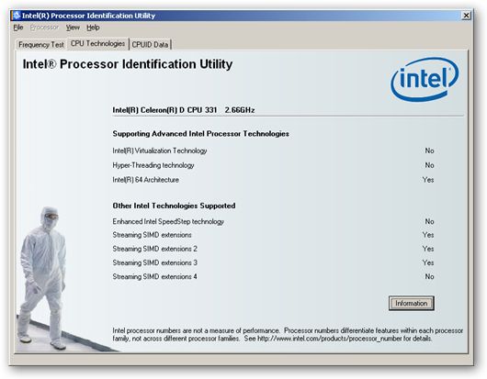Click the Information button

pyautogui.click(x=412, y=303)
